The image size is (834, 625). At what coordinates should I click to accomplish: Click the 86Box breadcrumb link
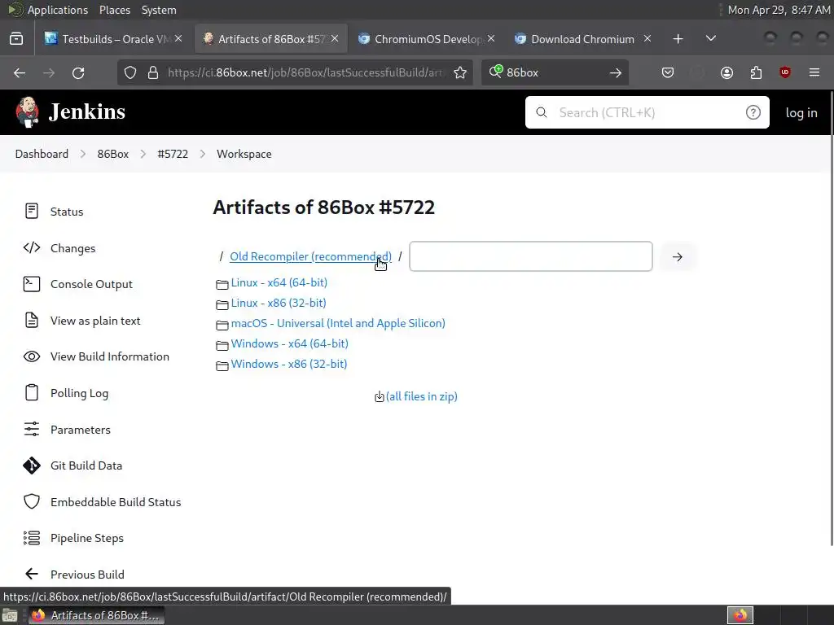112,154
